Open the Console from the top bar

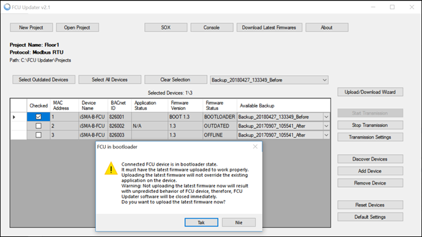[x=212, y=27]
